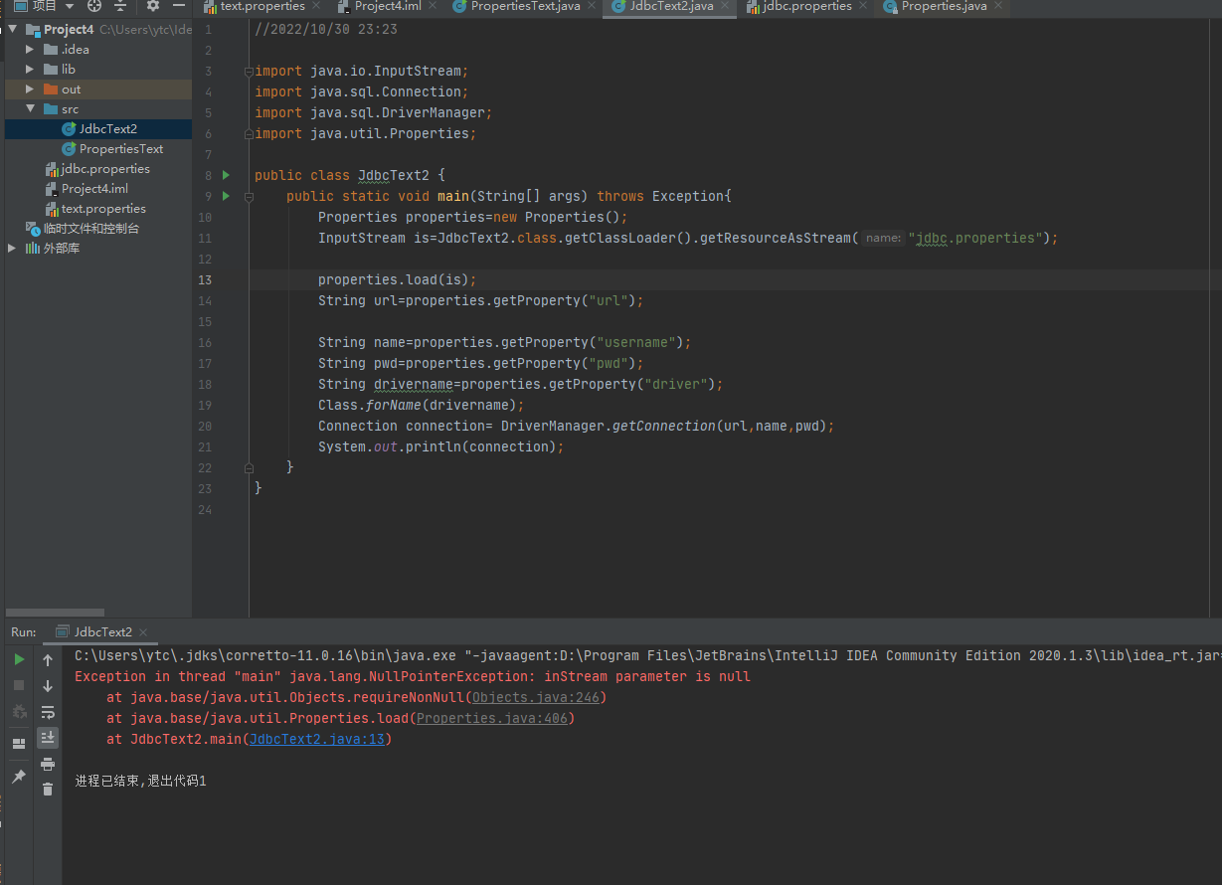Click line number 13 in the gutter
Screen dimensions: 1222x885
pos(206,279)
